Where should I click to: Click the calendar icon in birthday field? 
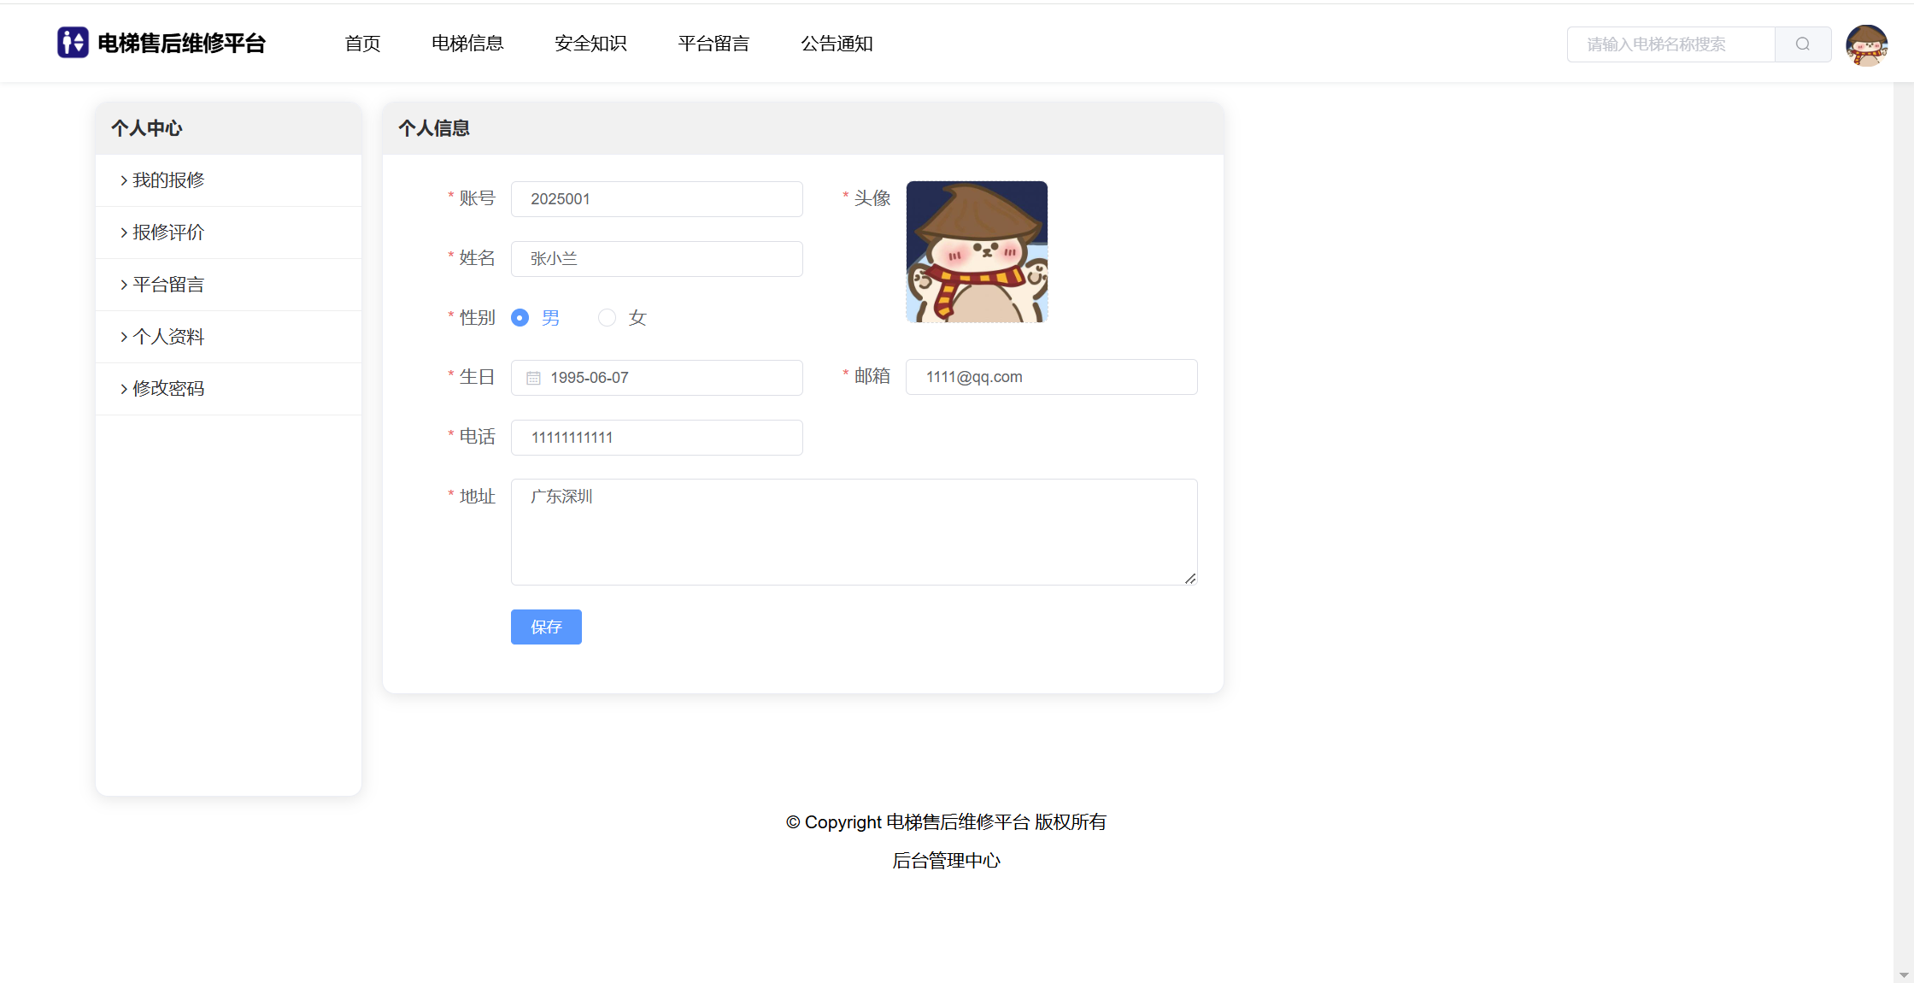click(533, 378)
